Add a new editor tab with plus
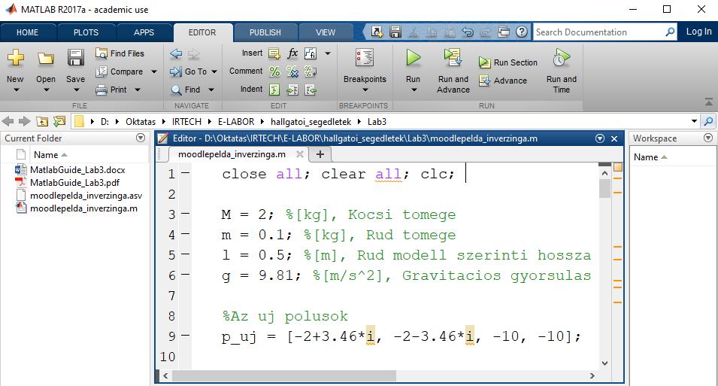This screenshot has height=386, width=718. click(x=320, y=154)
